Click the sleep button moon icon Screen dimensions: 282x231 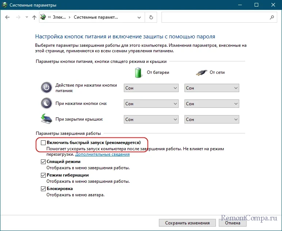coord(46,103)
